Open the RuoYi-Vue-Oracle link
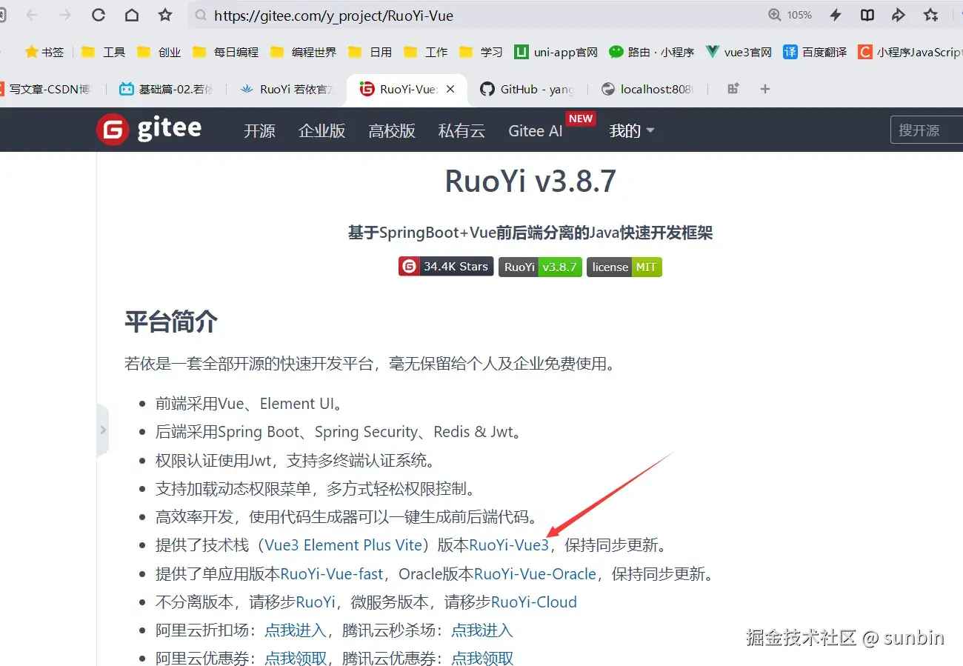Viewport: 963px width, 666px height. click(535, 574)
